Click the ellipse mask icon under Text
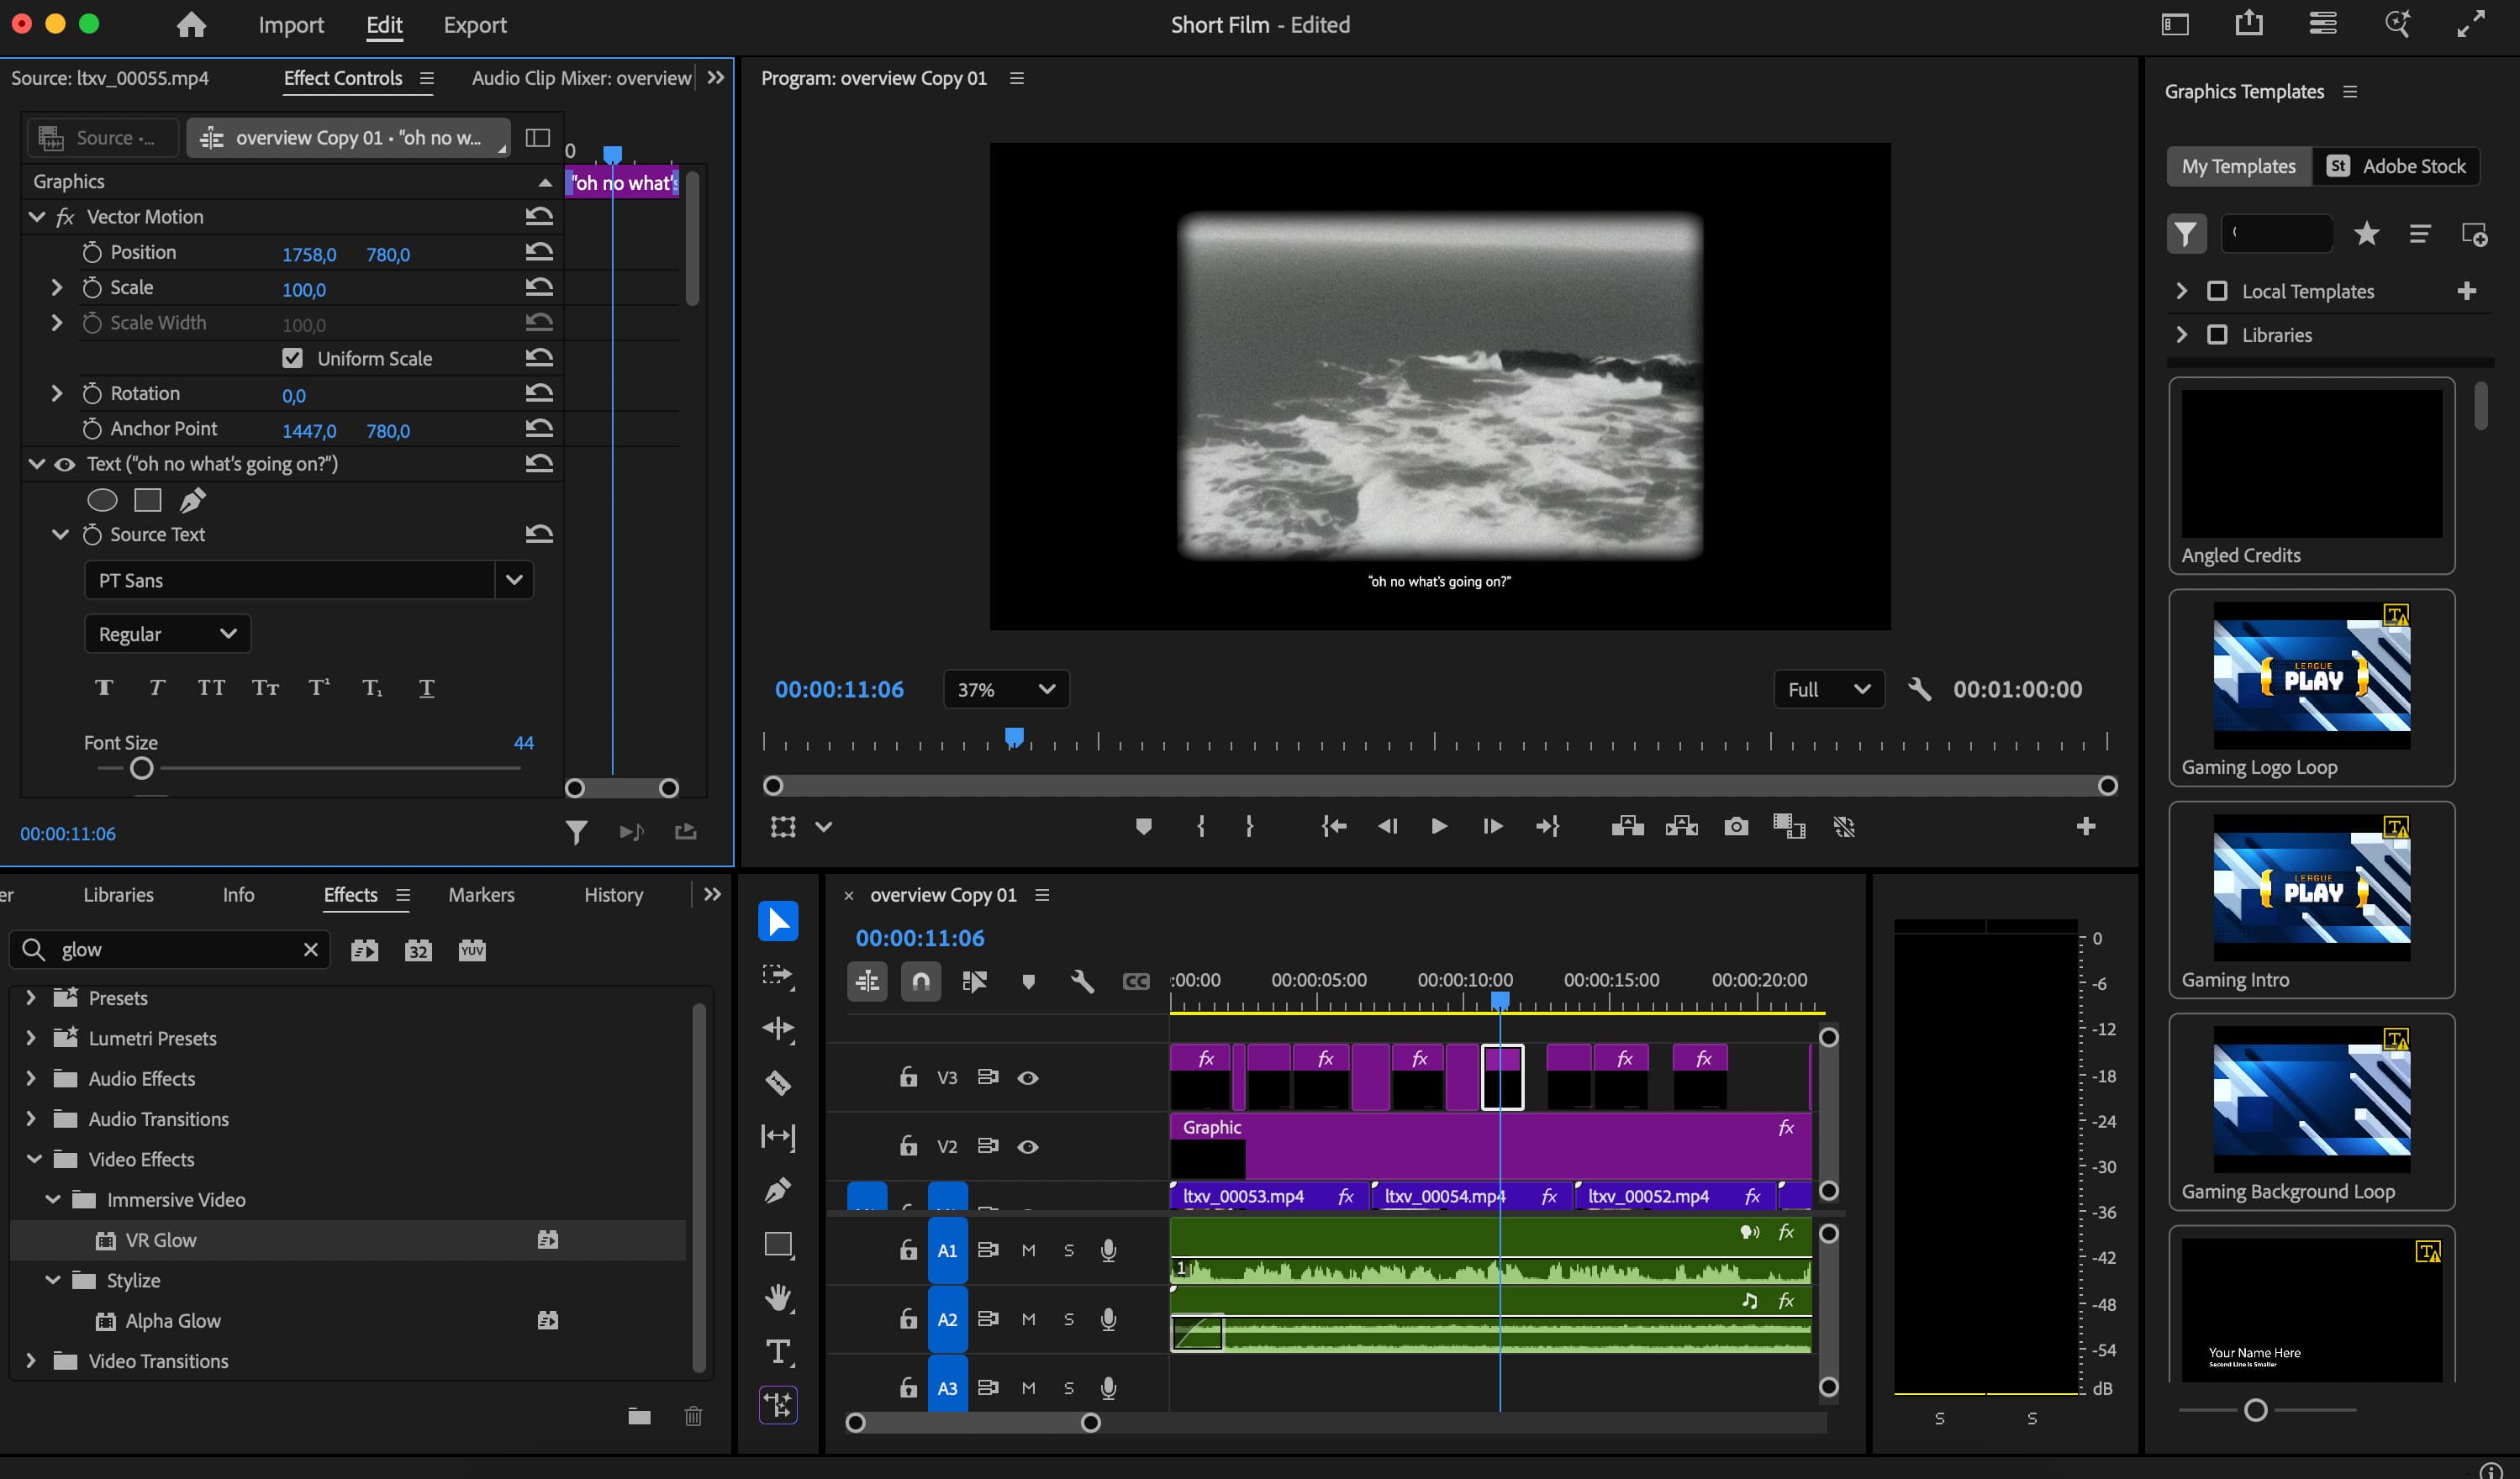This screenshot has width=2520, height=1479. (102, 499)
